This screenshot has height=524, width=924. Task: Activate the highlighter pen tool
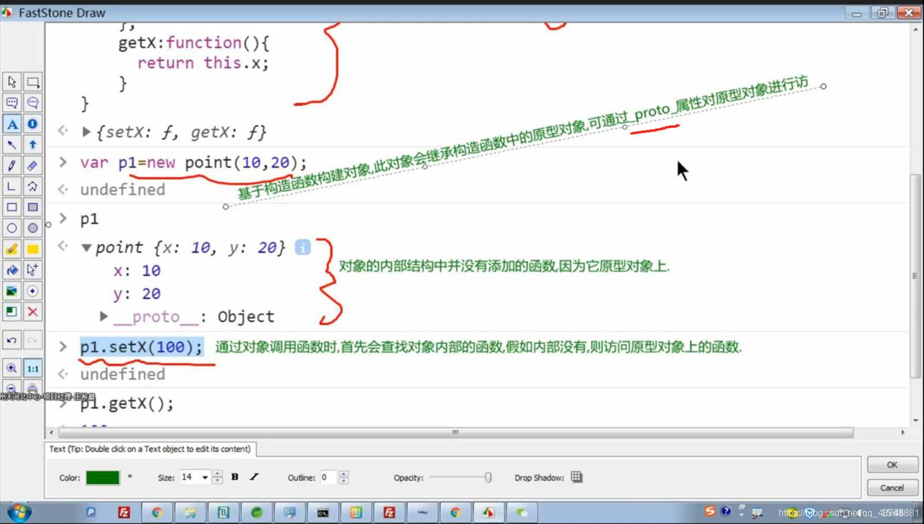(12, 249)
